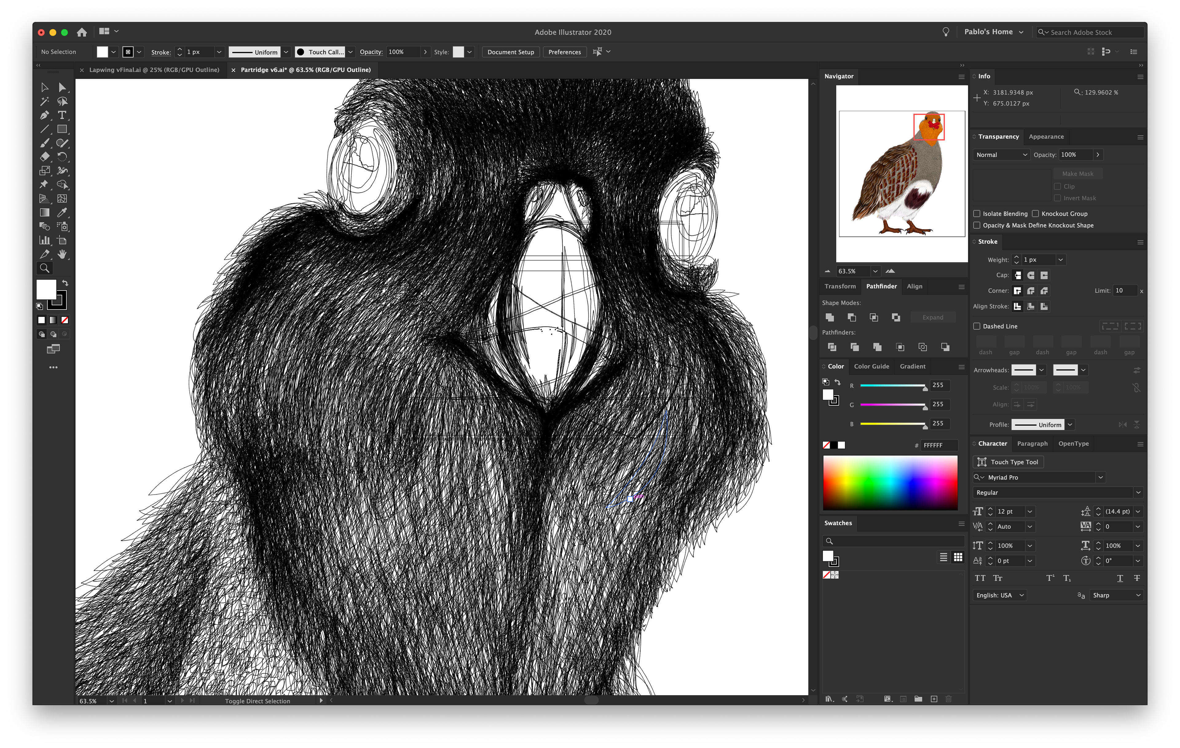Click the Round Cap stroke icon
Screen dimensions: 1180x748
coord(1031,276)
